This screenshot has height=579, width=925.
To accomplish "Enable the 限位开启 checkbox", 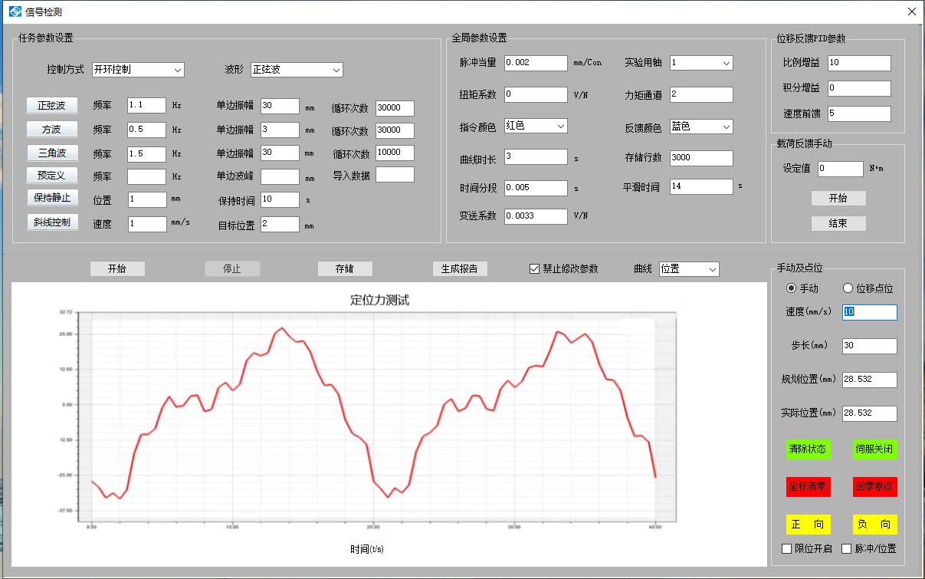I will tap(786, 548).
